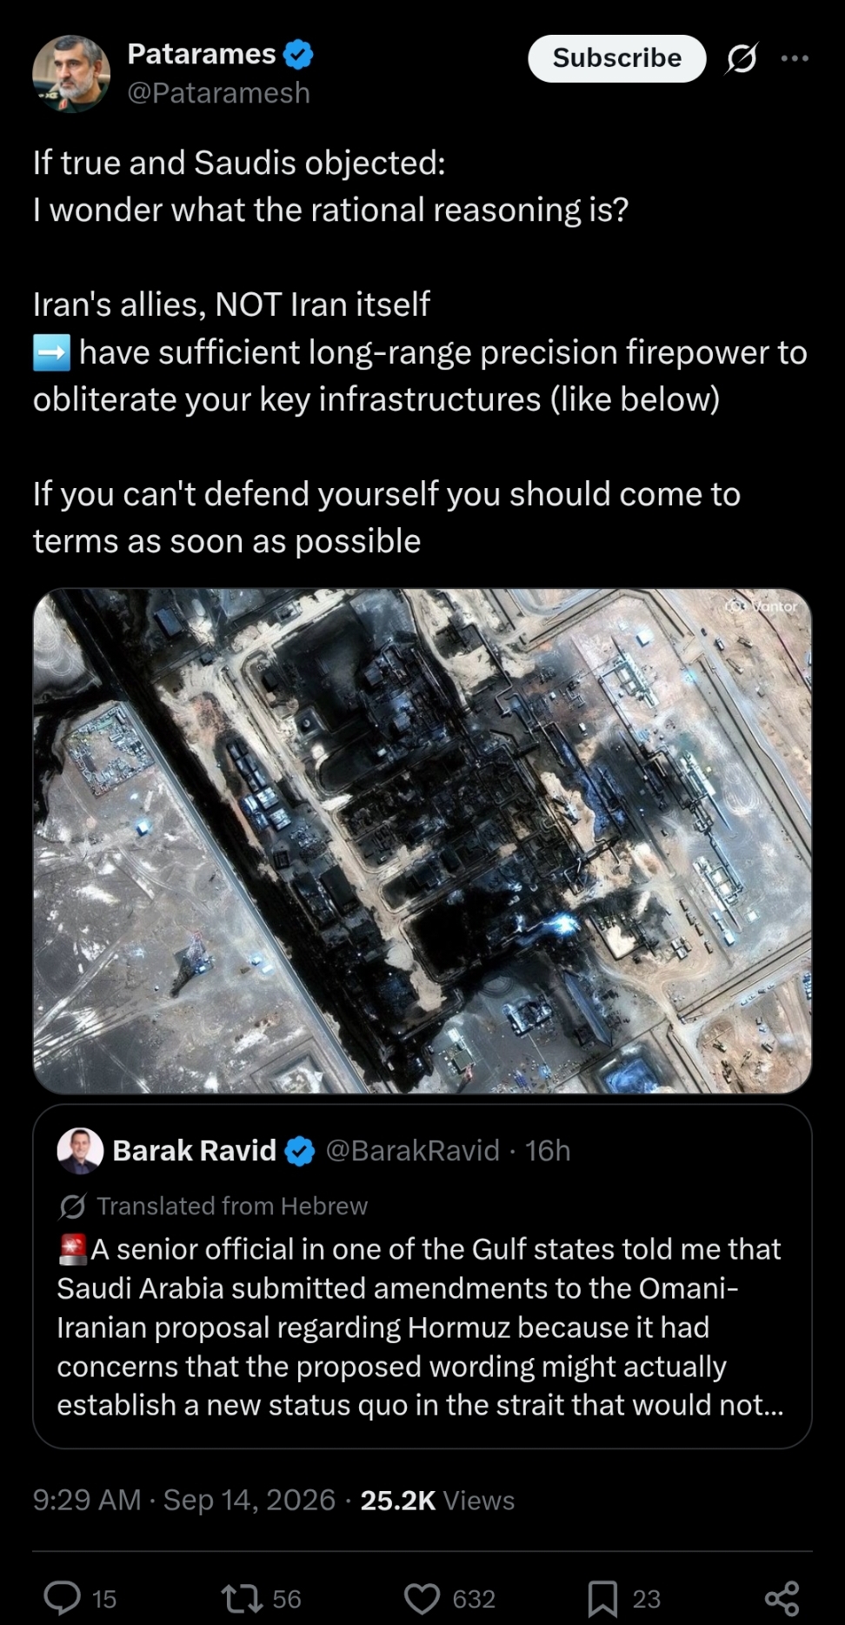Image resolution: width=845 pixels, height=1625 pixels.
Task: Open the @BarakRavid handle link
Action: pos(413,1151)
